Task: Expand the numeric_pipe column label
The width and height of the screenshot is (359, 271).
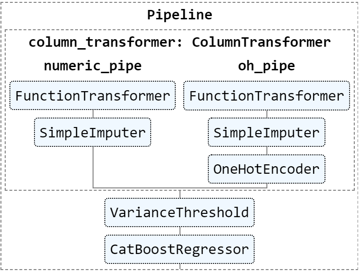Action: pyautogui.click(x=93, y=66)
